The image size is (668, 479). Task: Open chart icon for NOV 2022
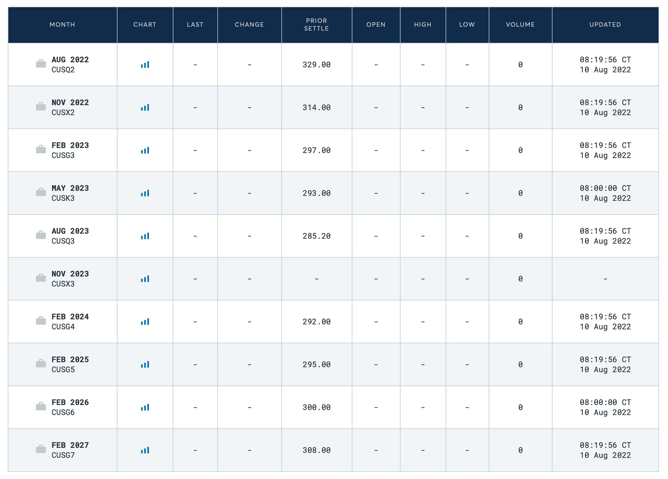click(x=145, y=107)
